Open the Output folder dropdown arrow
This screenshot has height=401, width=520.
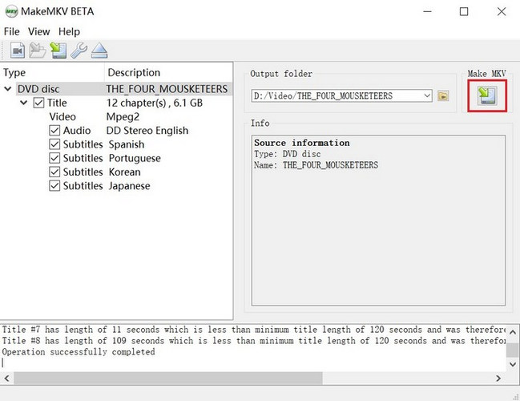point(427,96)
